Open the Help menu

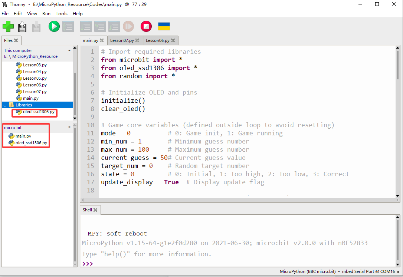78,14
